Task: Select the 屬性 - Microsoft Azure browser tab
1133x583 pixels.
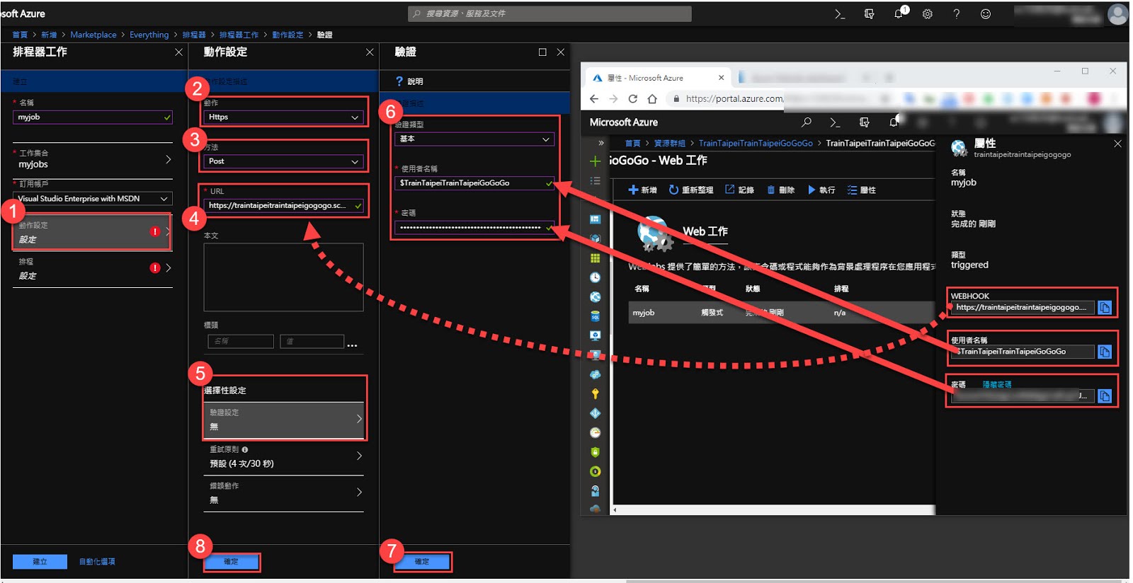Action: pos(659,78)
